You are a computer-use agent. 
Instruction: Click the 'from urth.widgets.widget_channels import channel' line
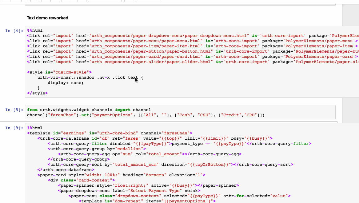click(x=89, y=110)
